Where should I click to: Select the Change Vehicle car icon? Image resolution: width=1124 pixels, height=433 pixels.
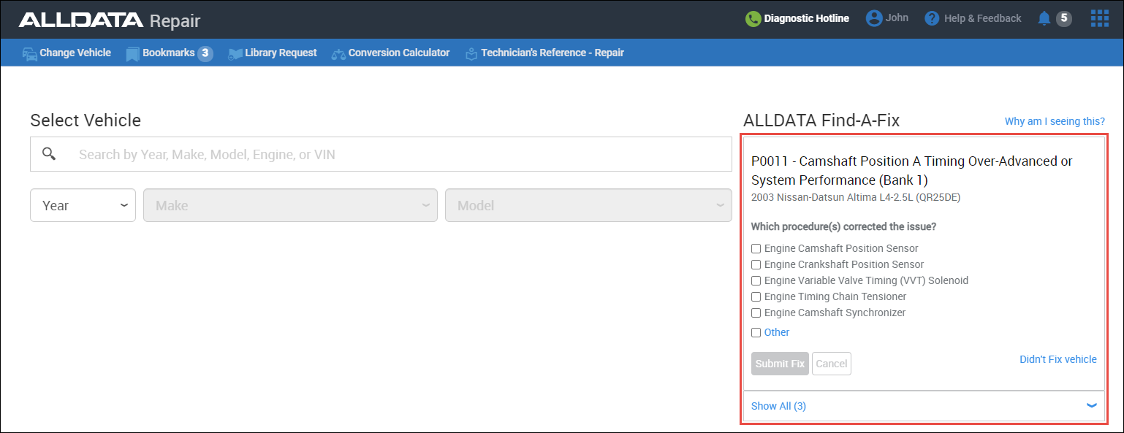click(29, 53)
